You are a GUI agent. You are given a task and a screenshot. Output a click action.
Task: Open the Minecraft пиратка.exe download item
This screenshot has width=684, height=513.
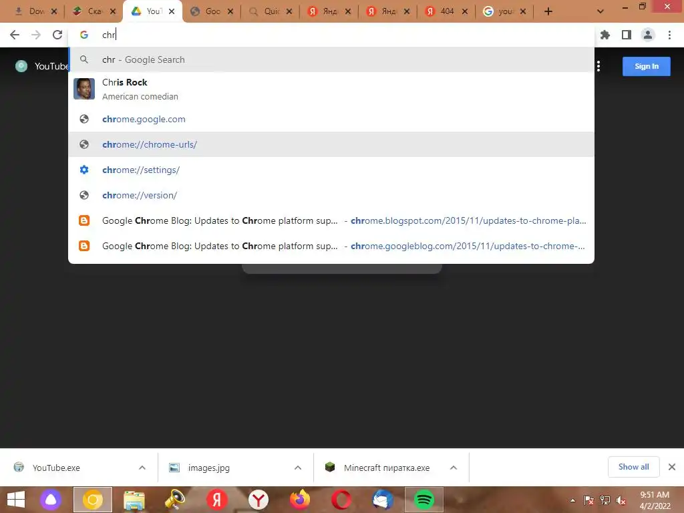pyautogui.click(x=387, y=468)
